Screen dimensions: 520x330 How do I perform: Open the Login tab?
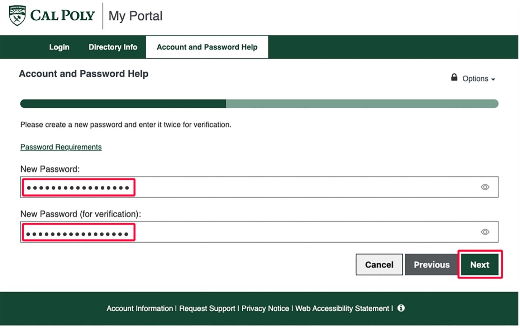point(59,47)
